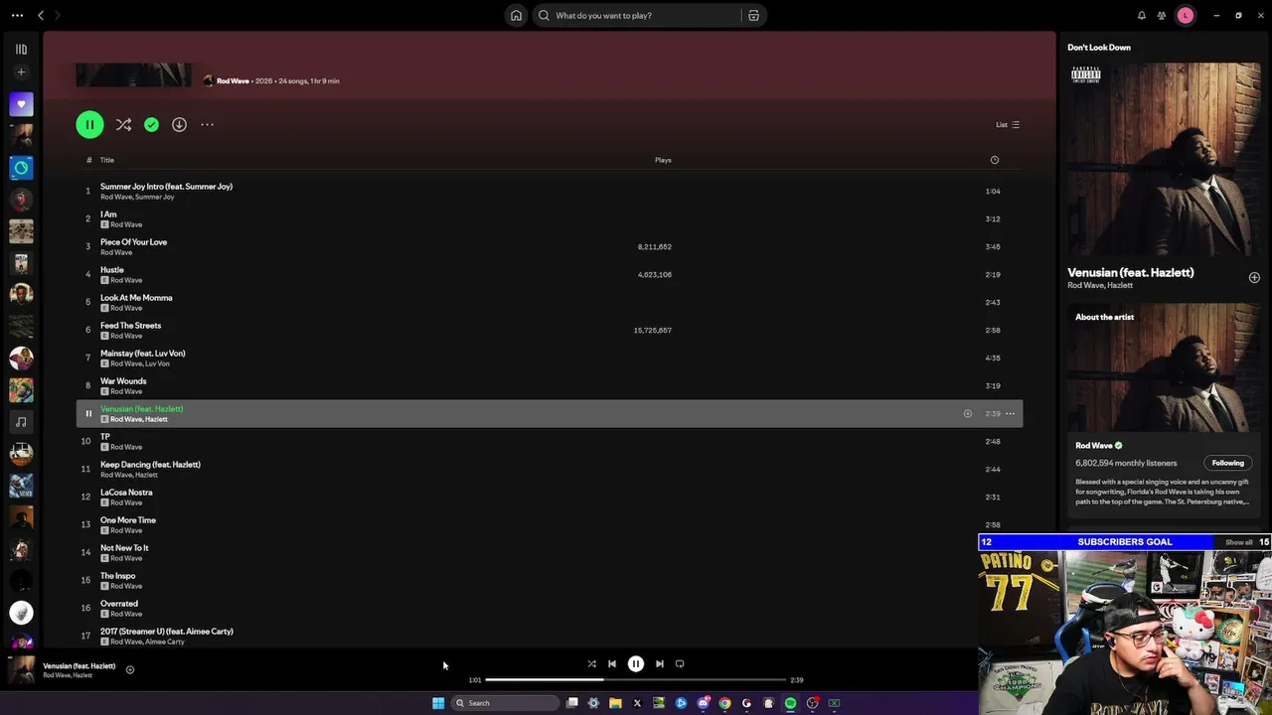Remove album from library via green checkmark

pos(151,124)
